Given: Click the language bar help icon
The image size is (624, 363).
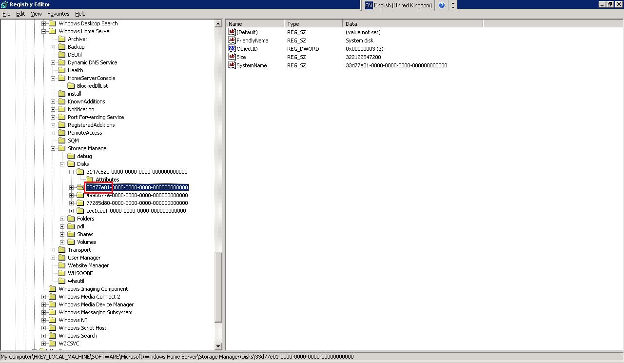Looking at the screenshot, I should pyautogui.click(x=442, y=5).
